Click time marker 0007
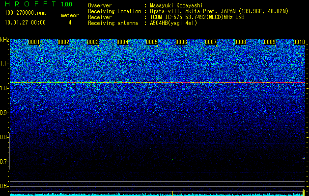309x196 pixels. click(211, 42)
